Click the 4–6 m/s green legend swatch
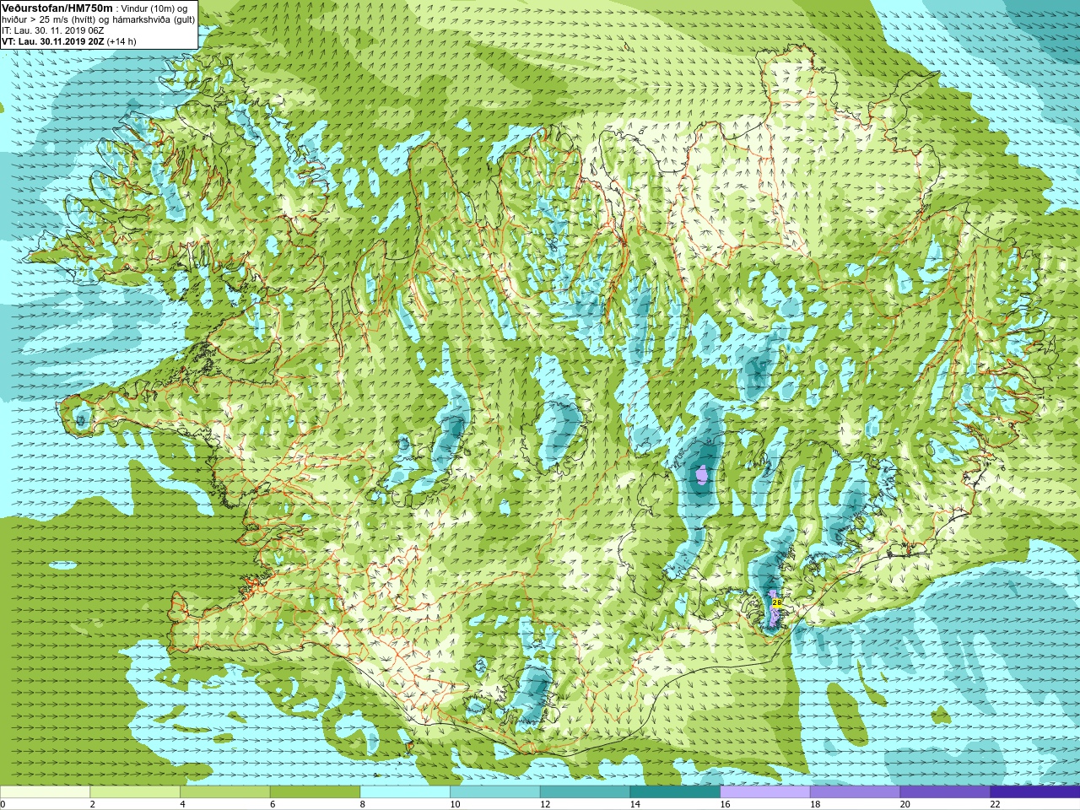 coord(224,792)
